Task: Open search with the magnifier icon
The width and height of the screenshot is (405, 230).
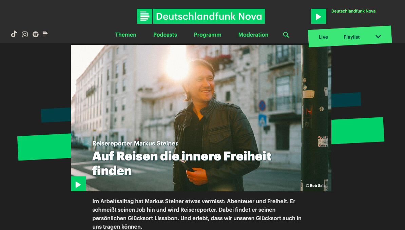Action: tap(286, 35)
